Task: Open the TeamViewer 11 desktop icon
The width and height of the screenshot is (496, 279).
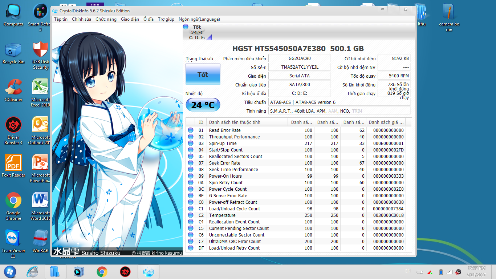Action: click(x=13, y=244)
